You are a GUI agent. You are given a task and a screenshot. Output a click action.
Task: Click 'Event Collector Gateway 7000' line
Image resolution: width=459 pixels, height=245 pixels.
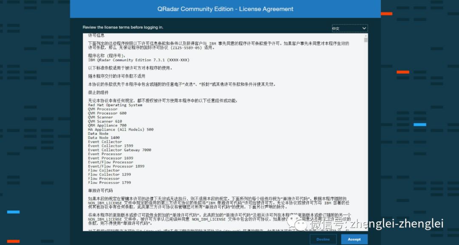click(x=119, y=150)
